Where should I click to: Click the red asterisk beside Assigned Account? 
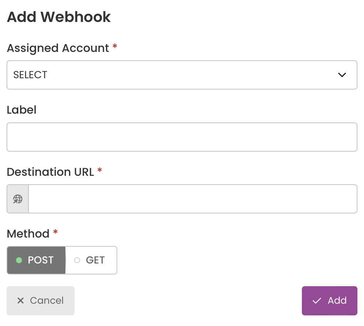pyautogui.click(x=115, y=46)
